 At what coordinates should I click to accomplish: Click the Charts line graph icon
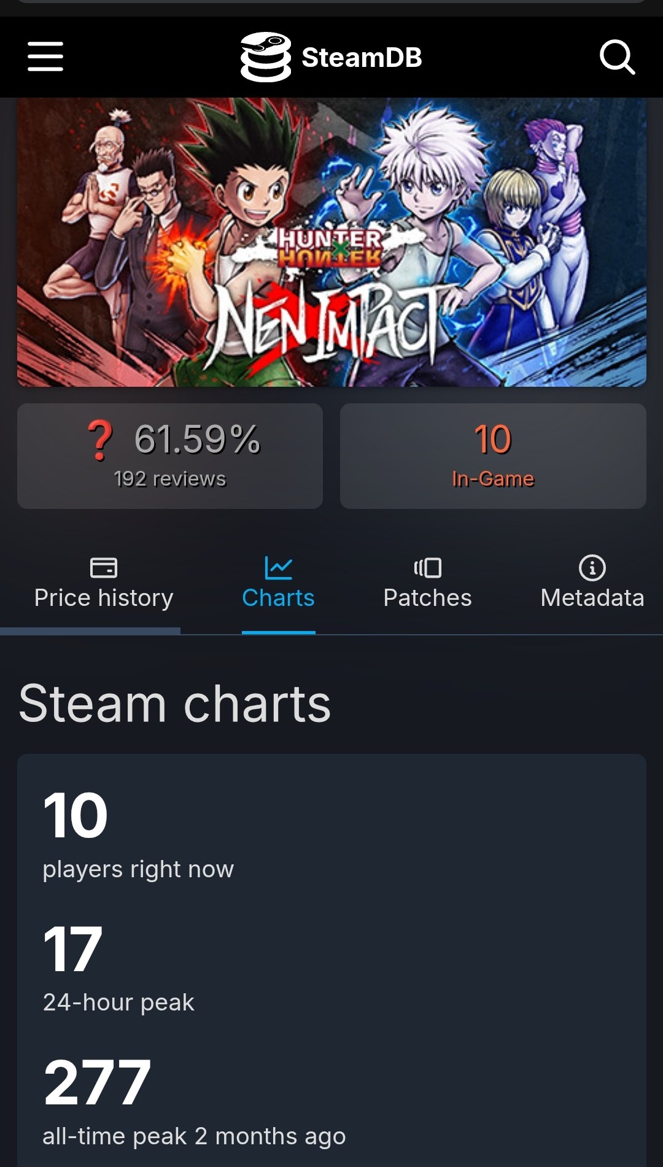point(278,567)
